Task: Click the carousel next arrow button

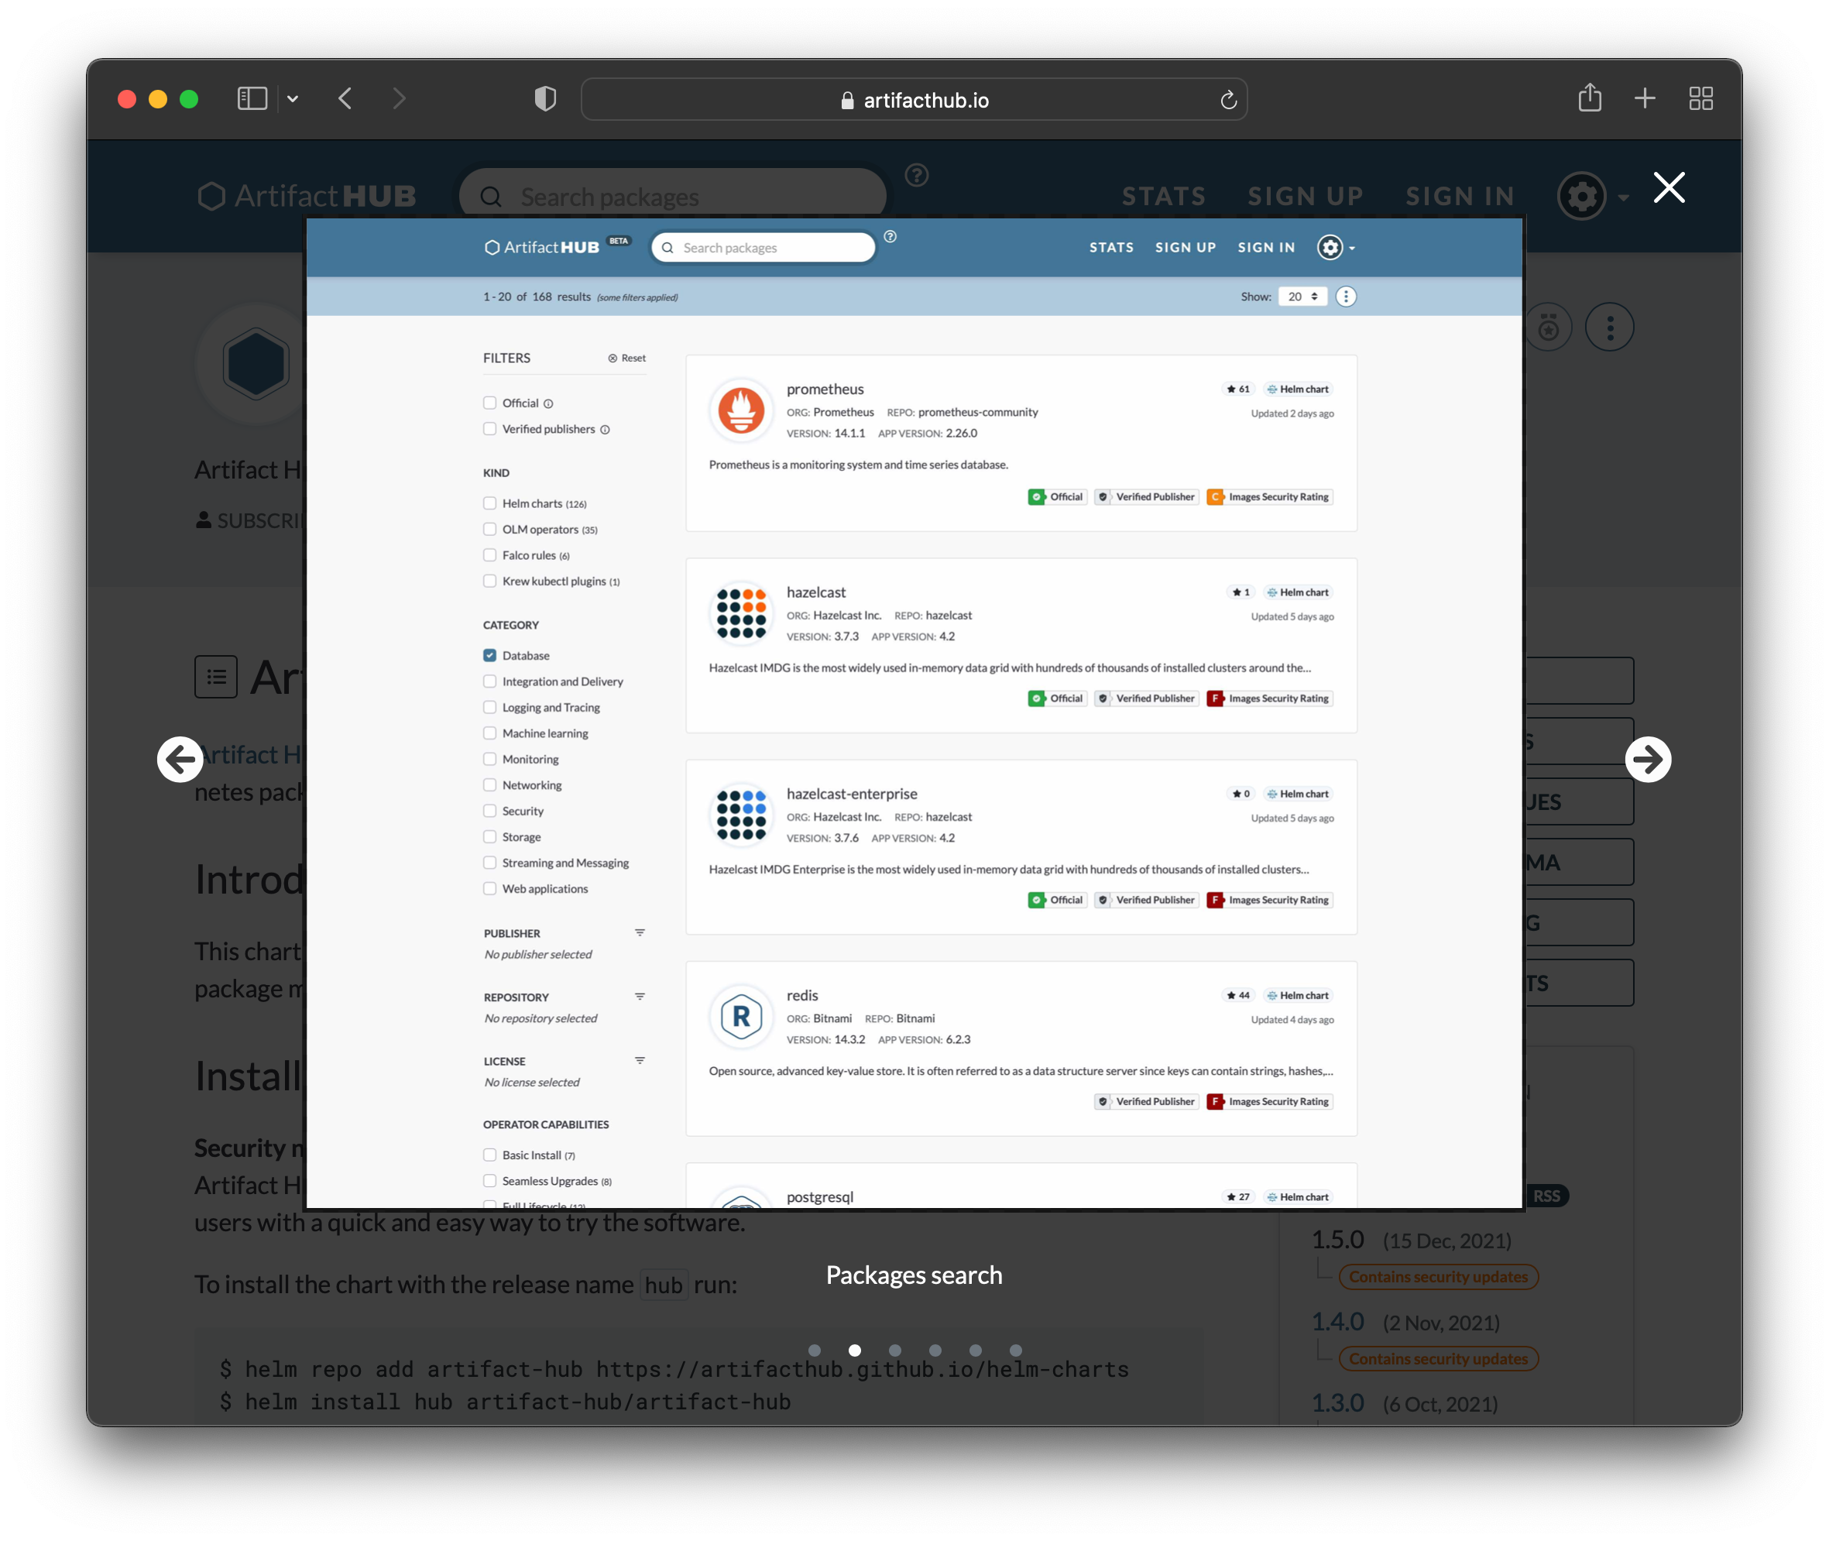Action: coord(1647,760)
